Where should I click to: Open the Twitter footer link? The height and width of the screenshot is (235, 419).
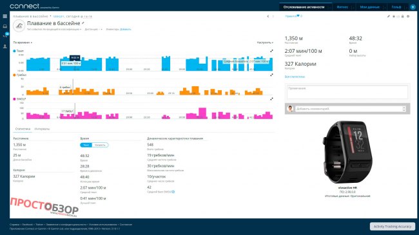click(x=39, y=225)
